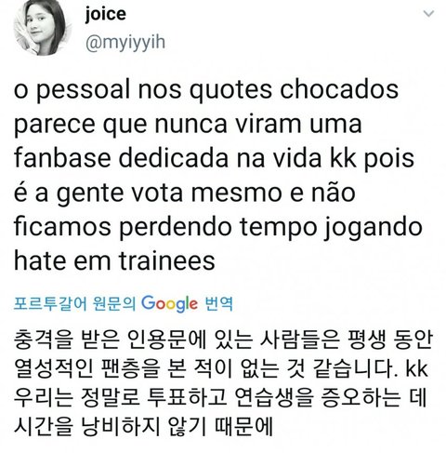Click the Korean line starting with 충격을 받은
This screenshot has width=446, height=453.
[223, 340]
